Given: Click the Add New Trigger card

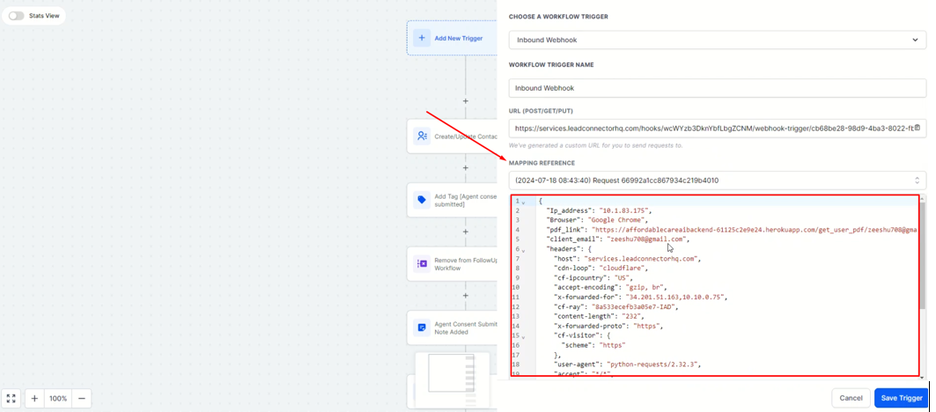Looking at the screenshot, I should pyautogui.click(x=452, y=38).
